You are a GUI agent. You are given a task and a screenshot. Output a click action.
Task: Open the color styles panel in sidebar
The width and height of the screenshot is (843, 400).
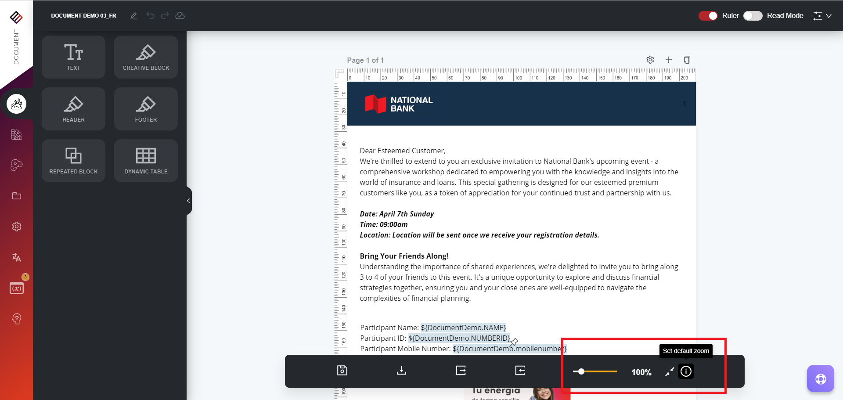pos(16,134)
